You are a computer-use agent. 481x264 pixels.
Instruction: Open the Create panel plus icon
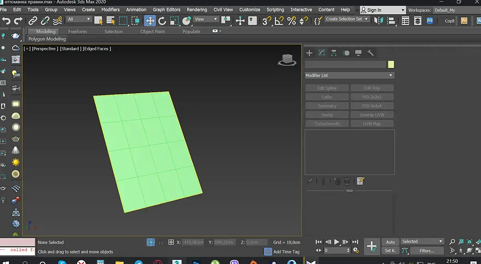309,53
